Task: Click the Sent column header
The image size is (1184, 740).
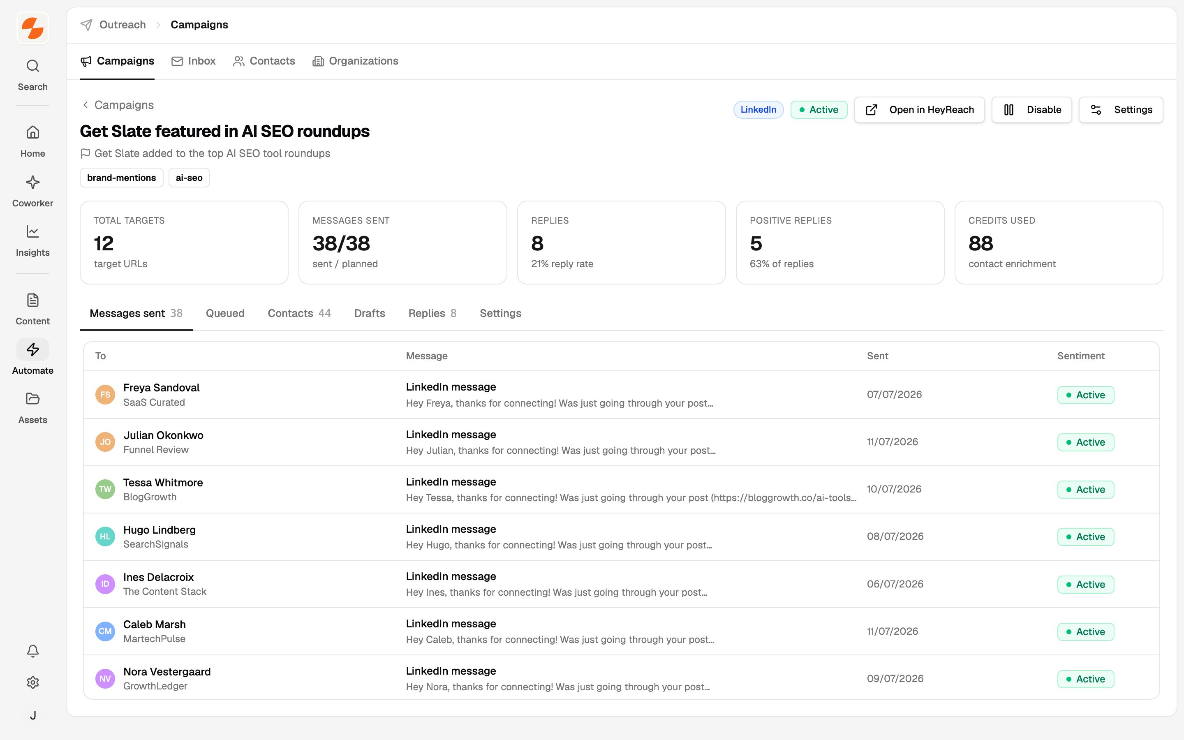Action: [x=878, y=356]
